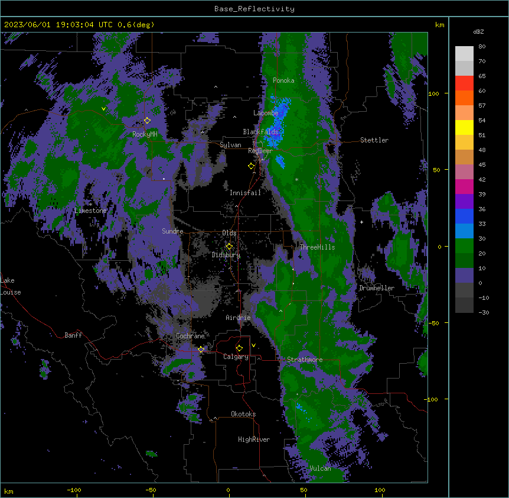509x498 pixels.
Task: Click the RockyMH label
Action: tap(145, 134)
